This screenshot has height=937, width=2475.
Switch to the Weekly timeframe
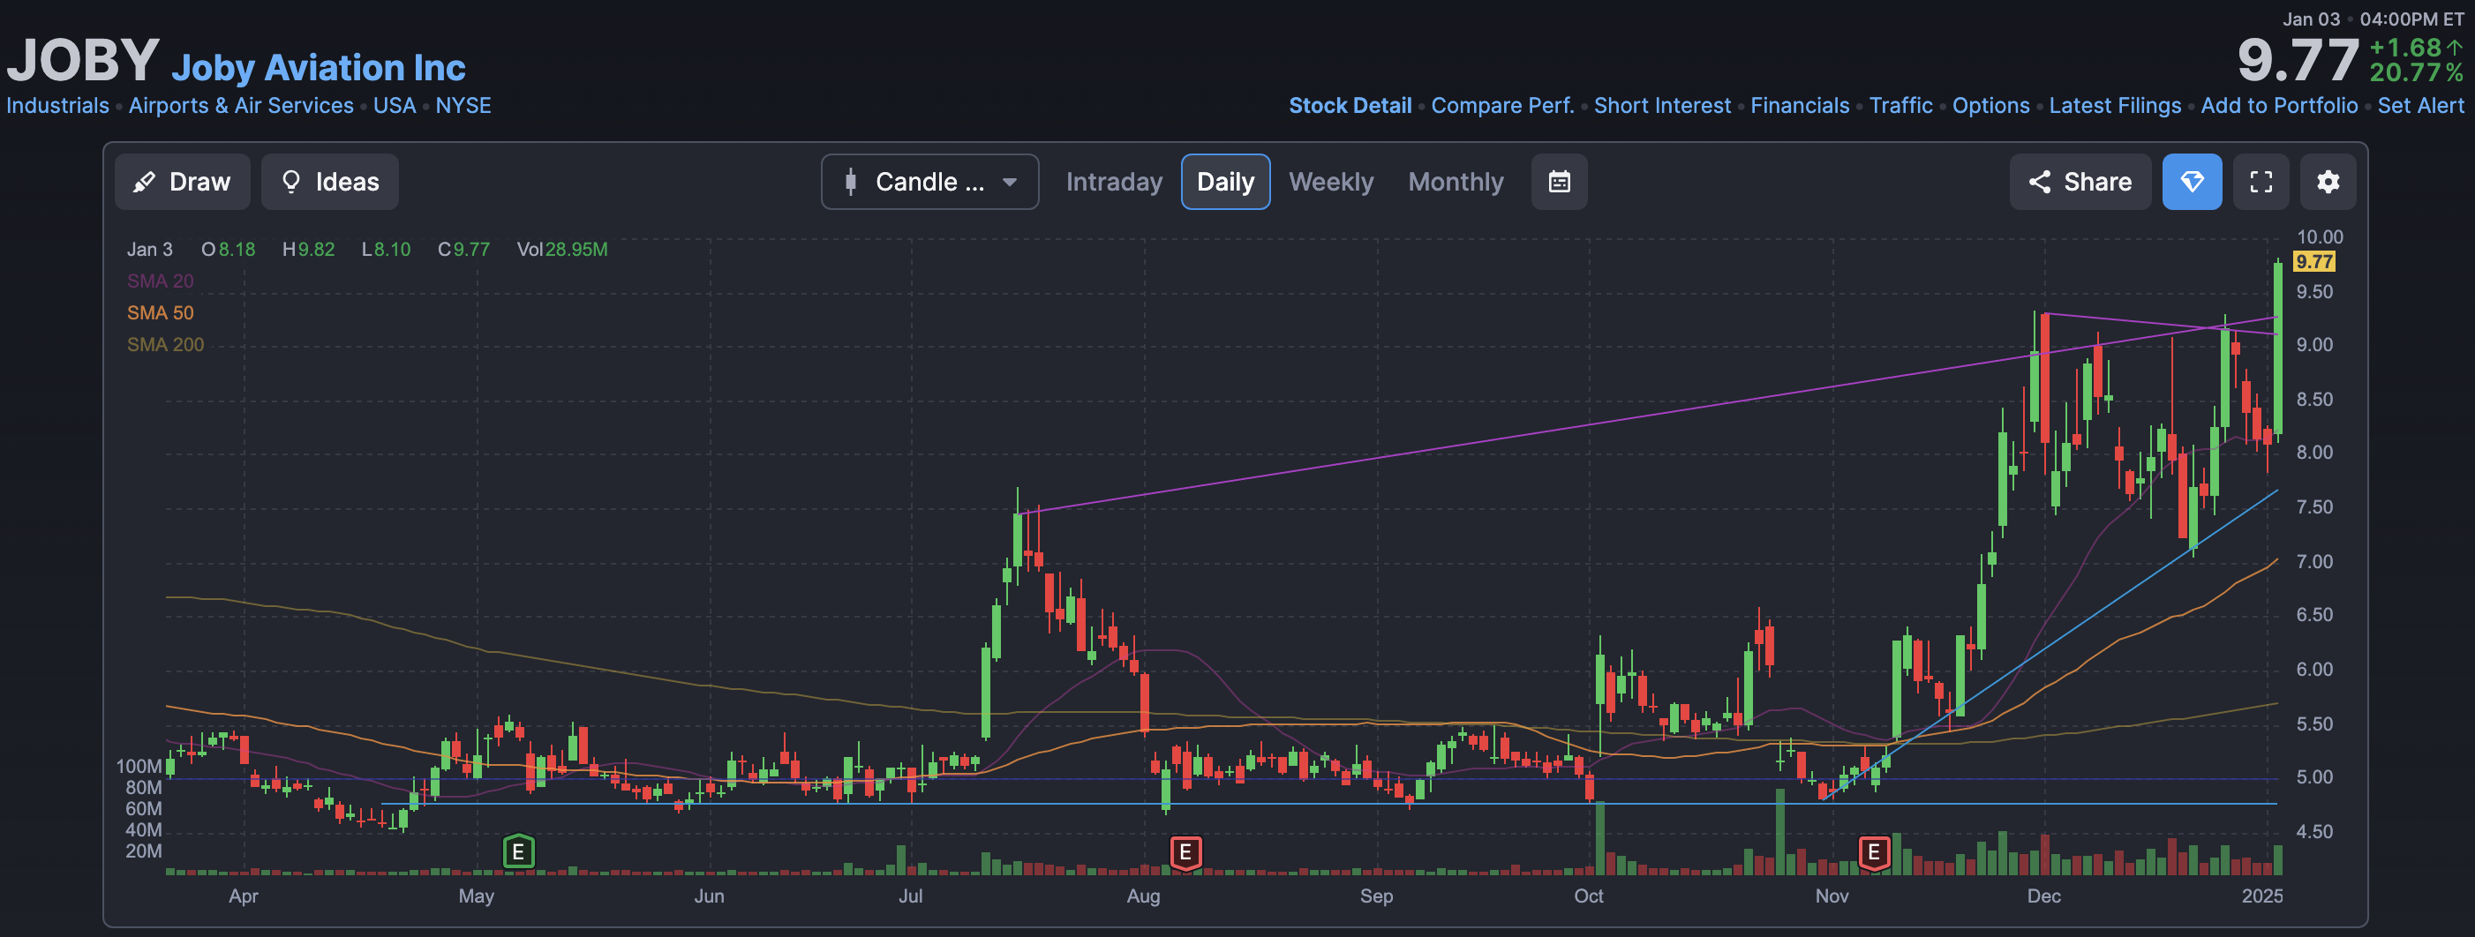(x=1331, y=182)
